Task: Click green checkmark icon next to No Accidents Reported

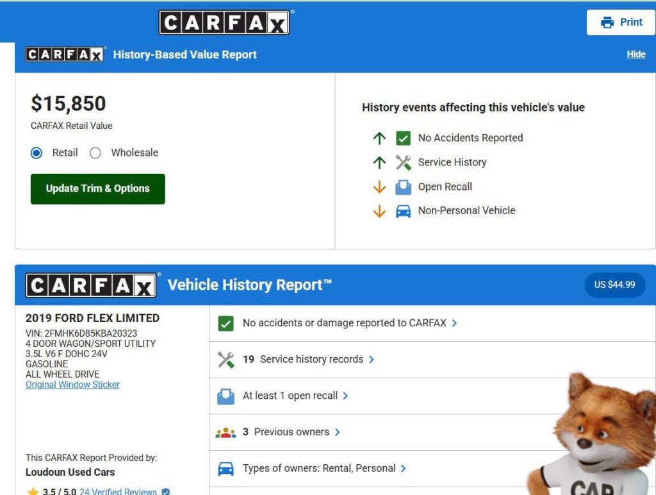Action: click(403, 138)
